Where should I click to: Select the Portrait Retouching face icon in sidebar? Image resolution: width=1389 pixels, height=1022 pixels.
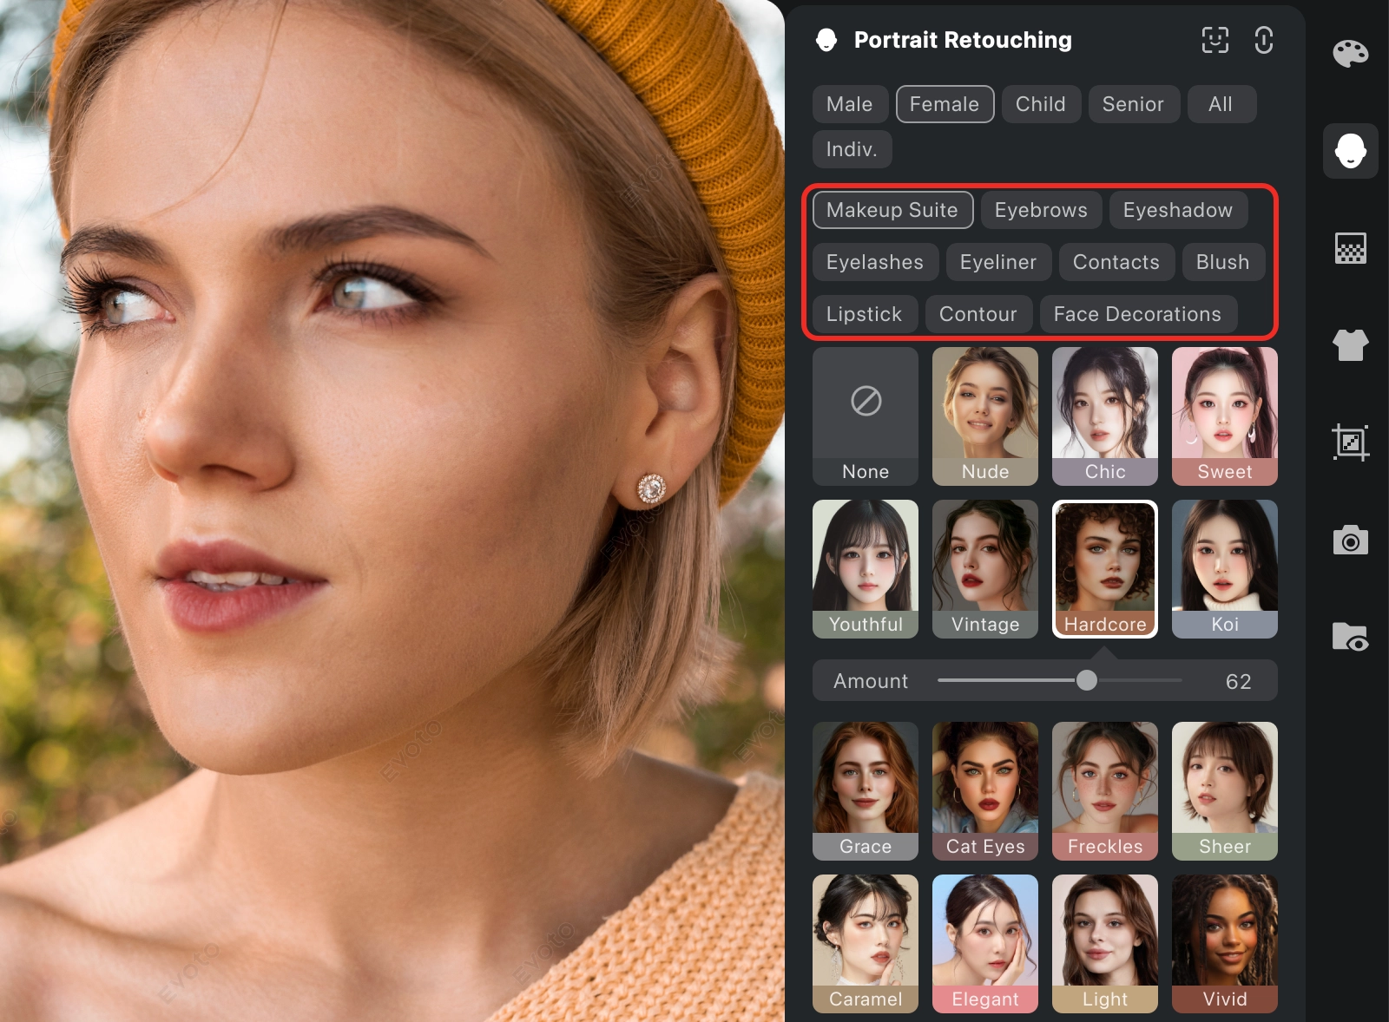1350,151
